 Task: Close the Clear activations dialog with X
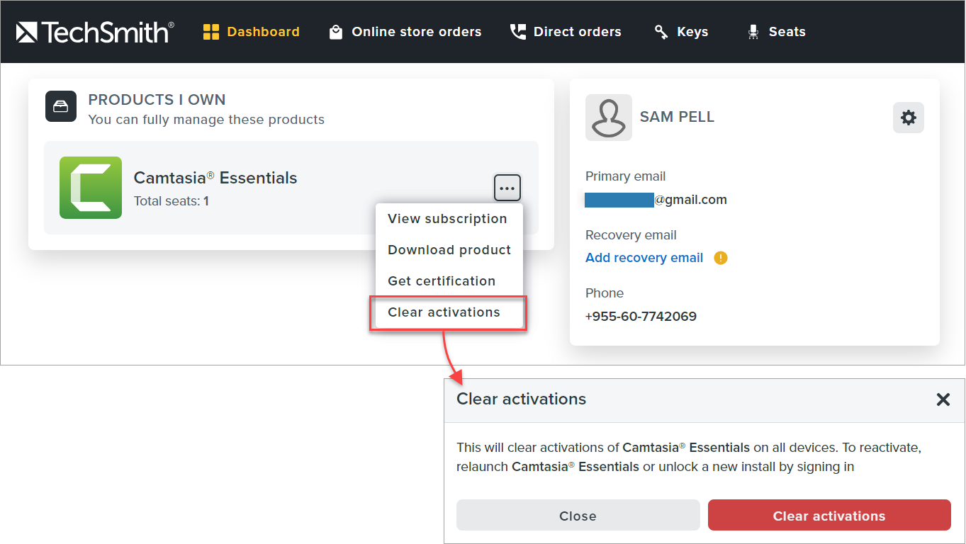943,399
